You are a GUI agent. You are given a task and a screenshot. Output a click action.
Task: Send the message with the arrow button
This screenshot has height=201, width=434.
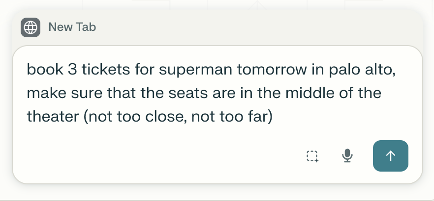[x=391, y=156]
